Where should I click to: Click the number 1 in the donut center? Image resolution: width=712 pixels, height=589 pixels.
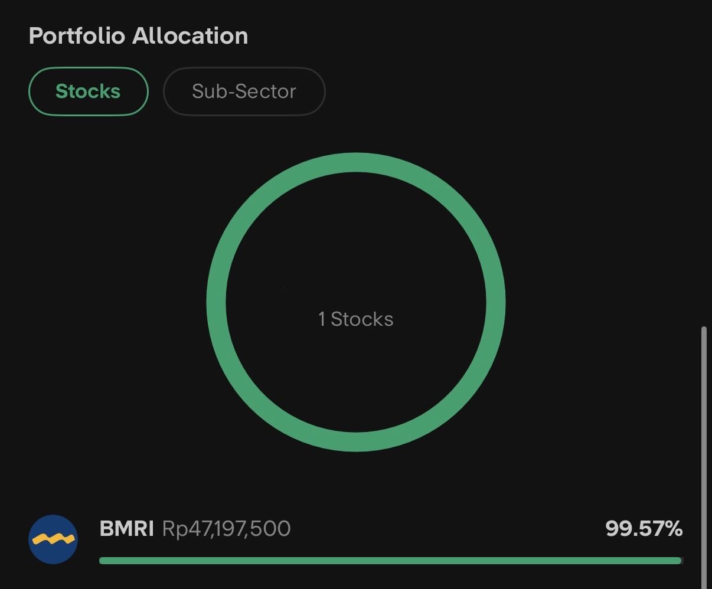point(322,319)
